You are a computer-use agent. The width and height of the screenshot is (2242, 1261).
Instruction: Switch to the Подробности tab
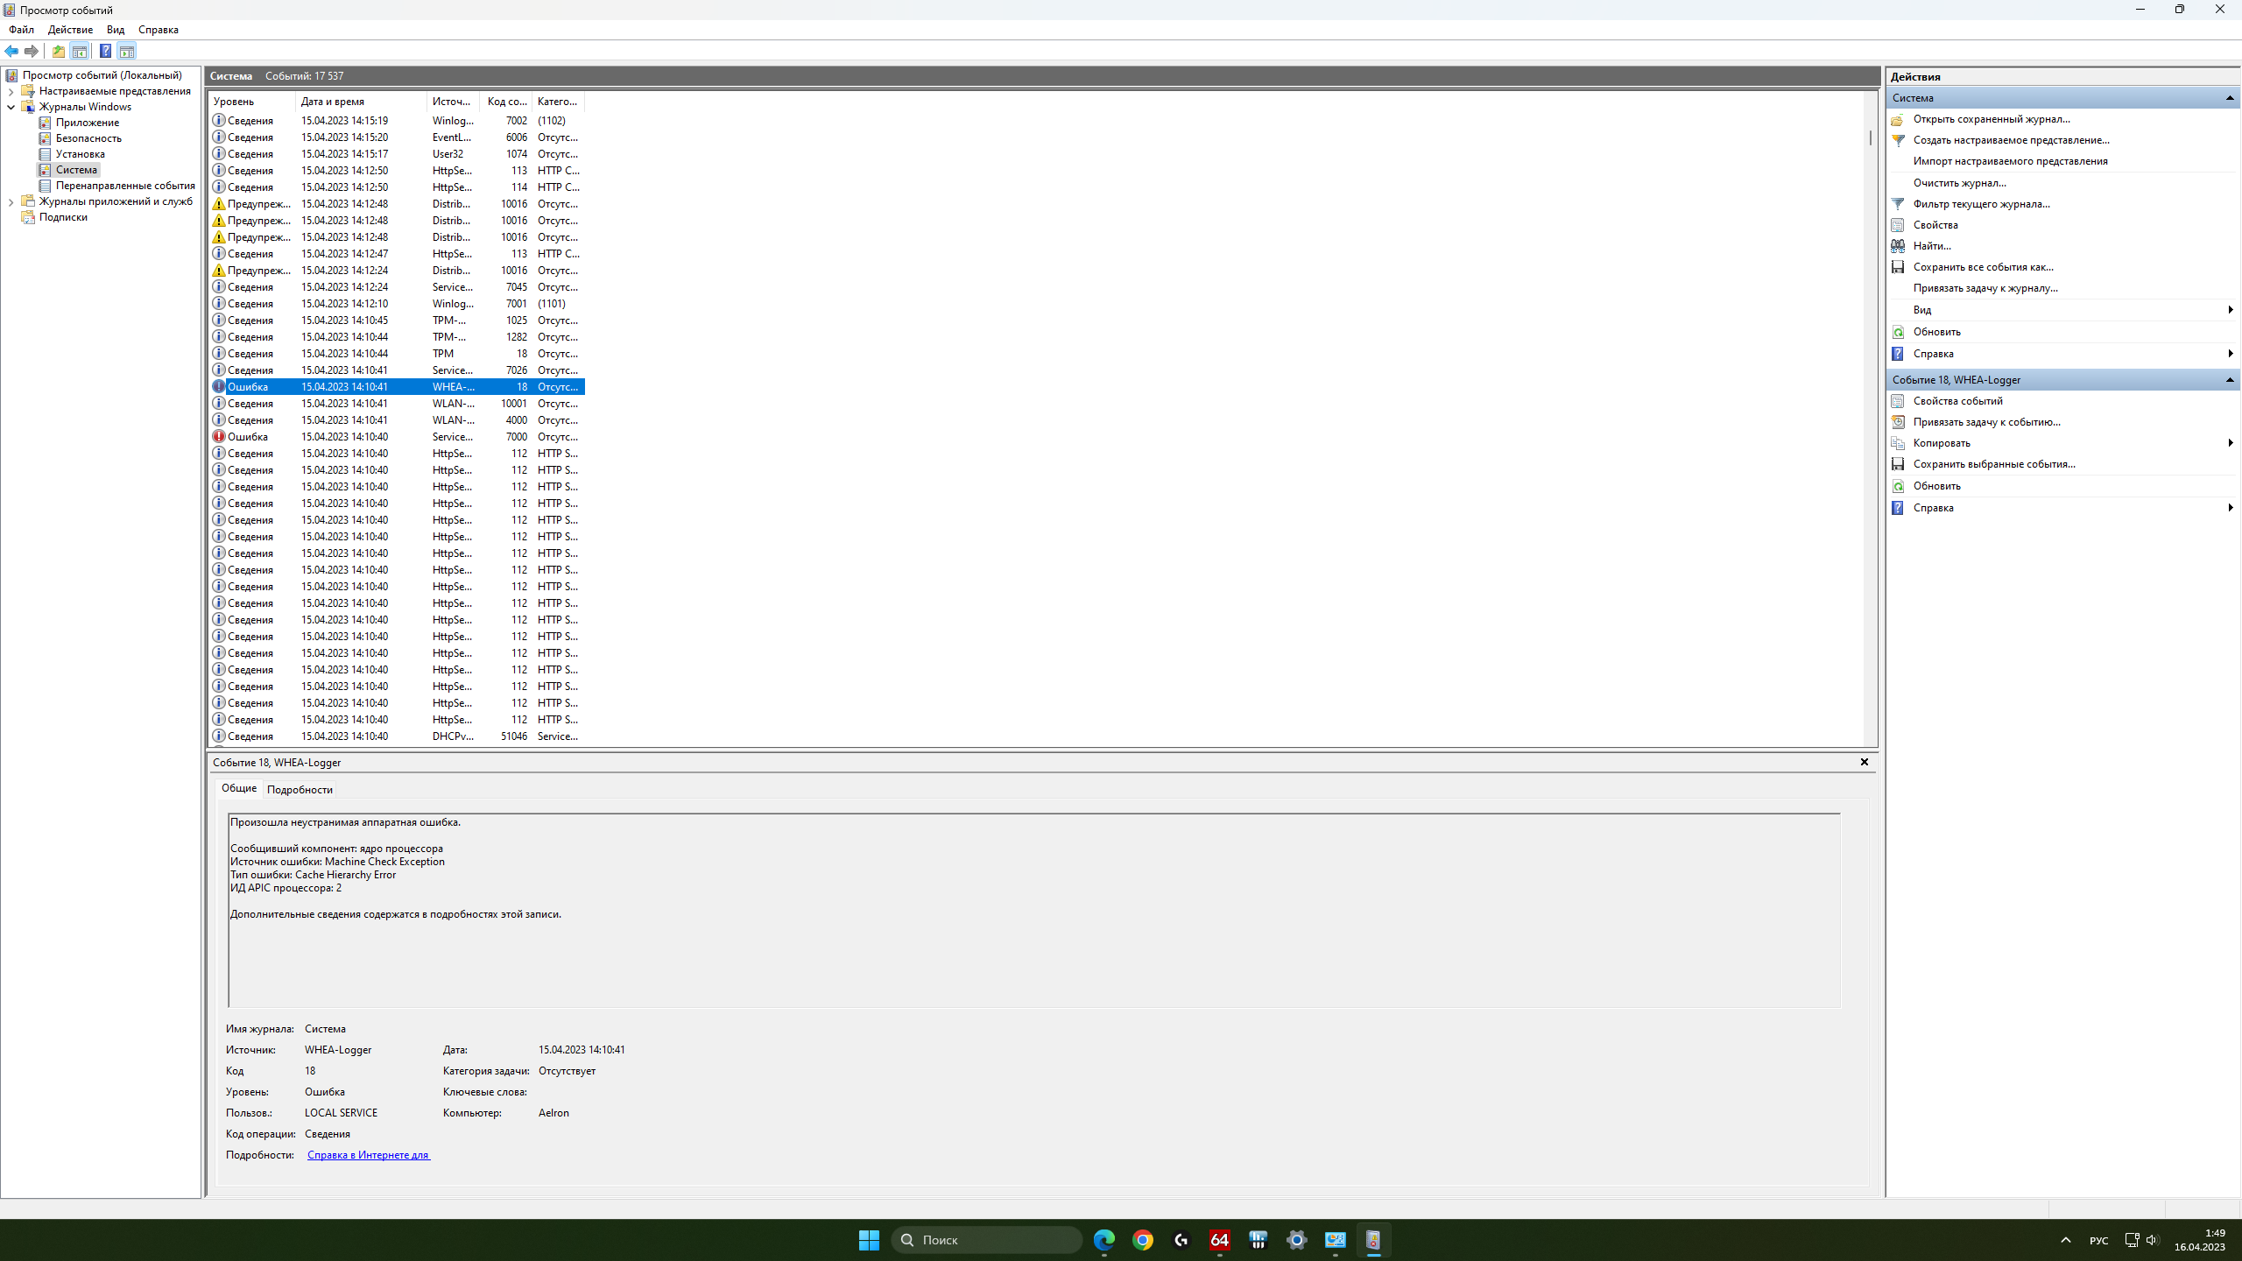tap(300, 790)
